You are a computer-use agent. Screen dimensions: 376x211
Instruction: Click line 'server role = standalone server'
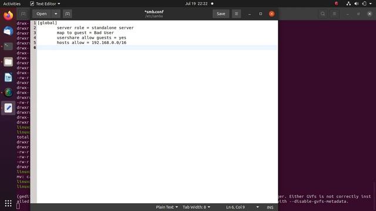tap(95, 28)
